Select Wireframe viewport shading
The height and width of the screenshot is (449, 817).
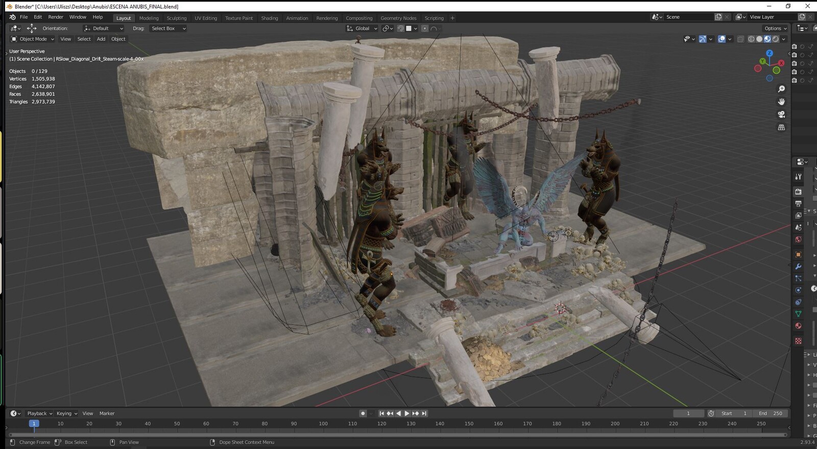pyautogui.click(x=751, y=39)
